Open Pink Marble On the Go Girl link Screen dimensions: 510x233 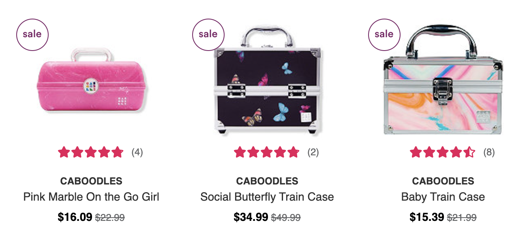click(91, 197)
